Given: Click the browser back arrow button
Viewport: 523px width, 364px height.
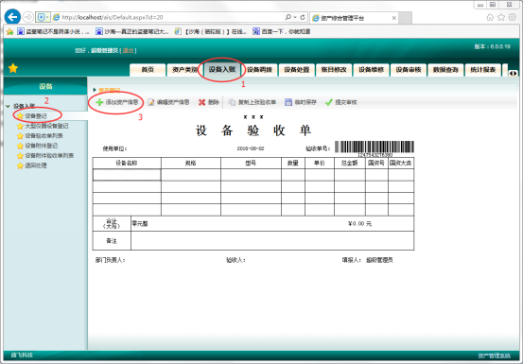Looking at the screenshot, I should pyautogui.click(x=12, y=17).
